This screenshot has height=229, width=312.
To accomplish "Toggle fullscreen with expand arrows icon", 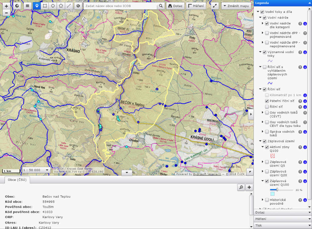I will 215,6.
